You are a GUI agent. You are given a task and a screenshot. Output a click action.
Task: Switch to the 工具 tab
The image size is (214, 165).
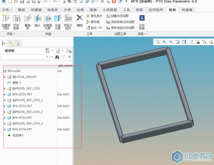point(126,10)
